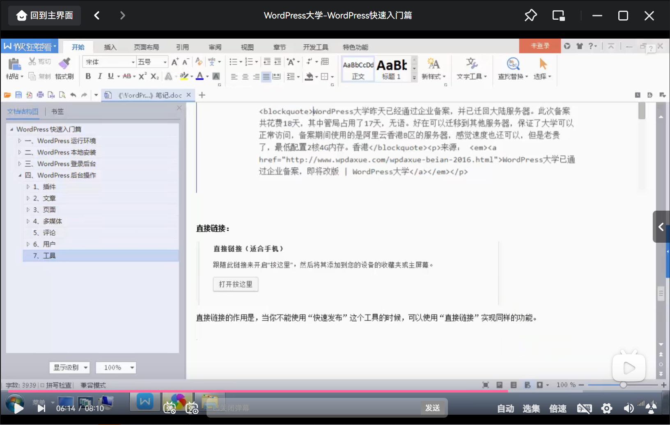Click the undo arrow in quick toolbar

pos(73,95)
